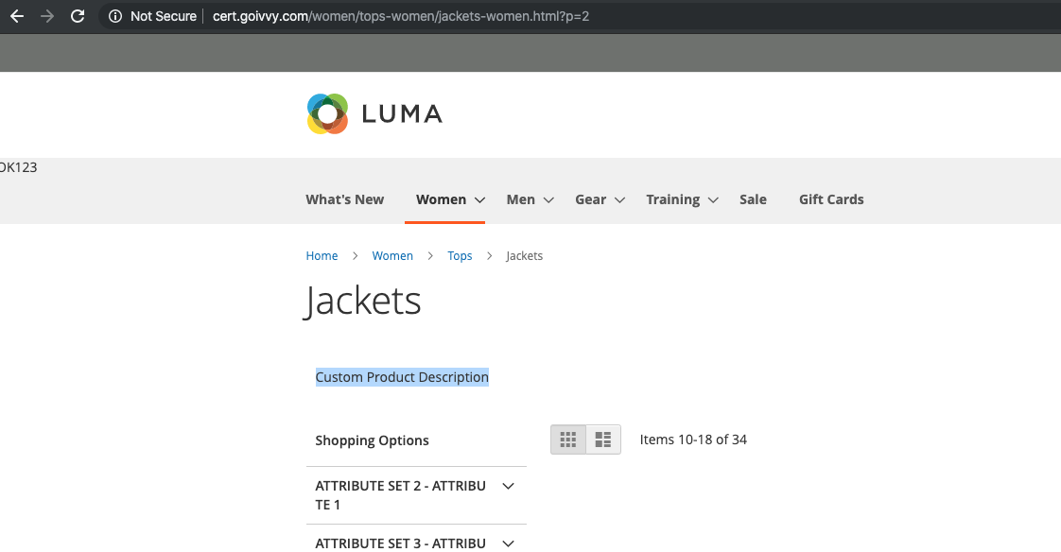Click the browser back arrow

coord(17,16)
